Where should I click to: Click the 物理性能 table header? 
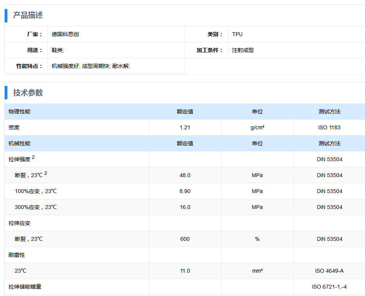(19, 111)
